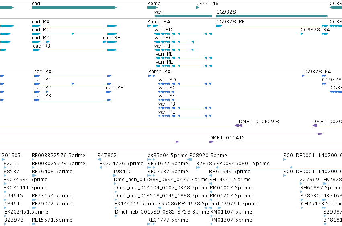Select the vari-RC transcript
Viewport: 342px width, 226px height.
174,42
